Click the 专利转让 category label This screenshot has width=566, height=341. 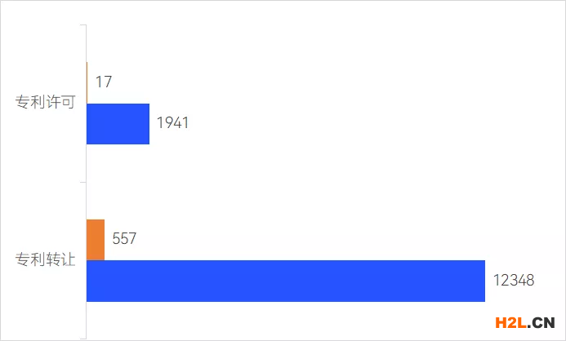(x=45, y=260)
